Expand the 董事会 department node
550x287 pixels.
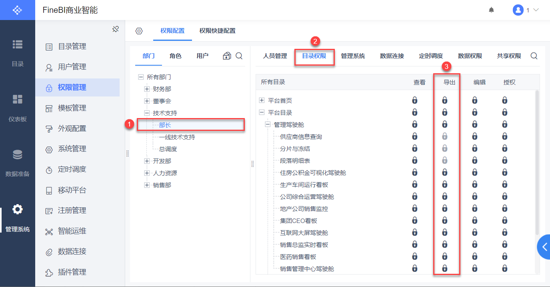147,101
